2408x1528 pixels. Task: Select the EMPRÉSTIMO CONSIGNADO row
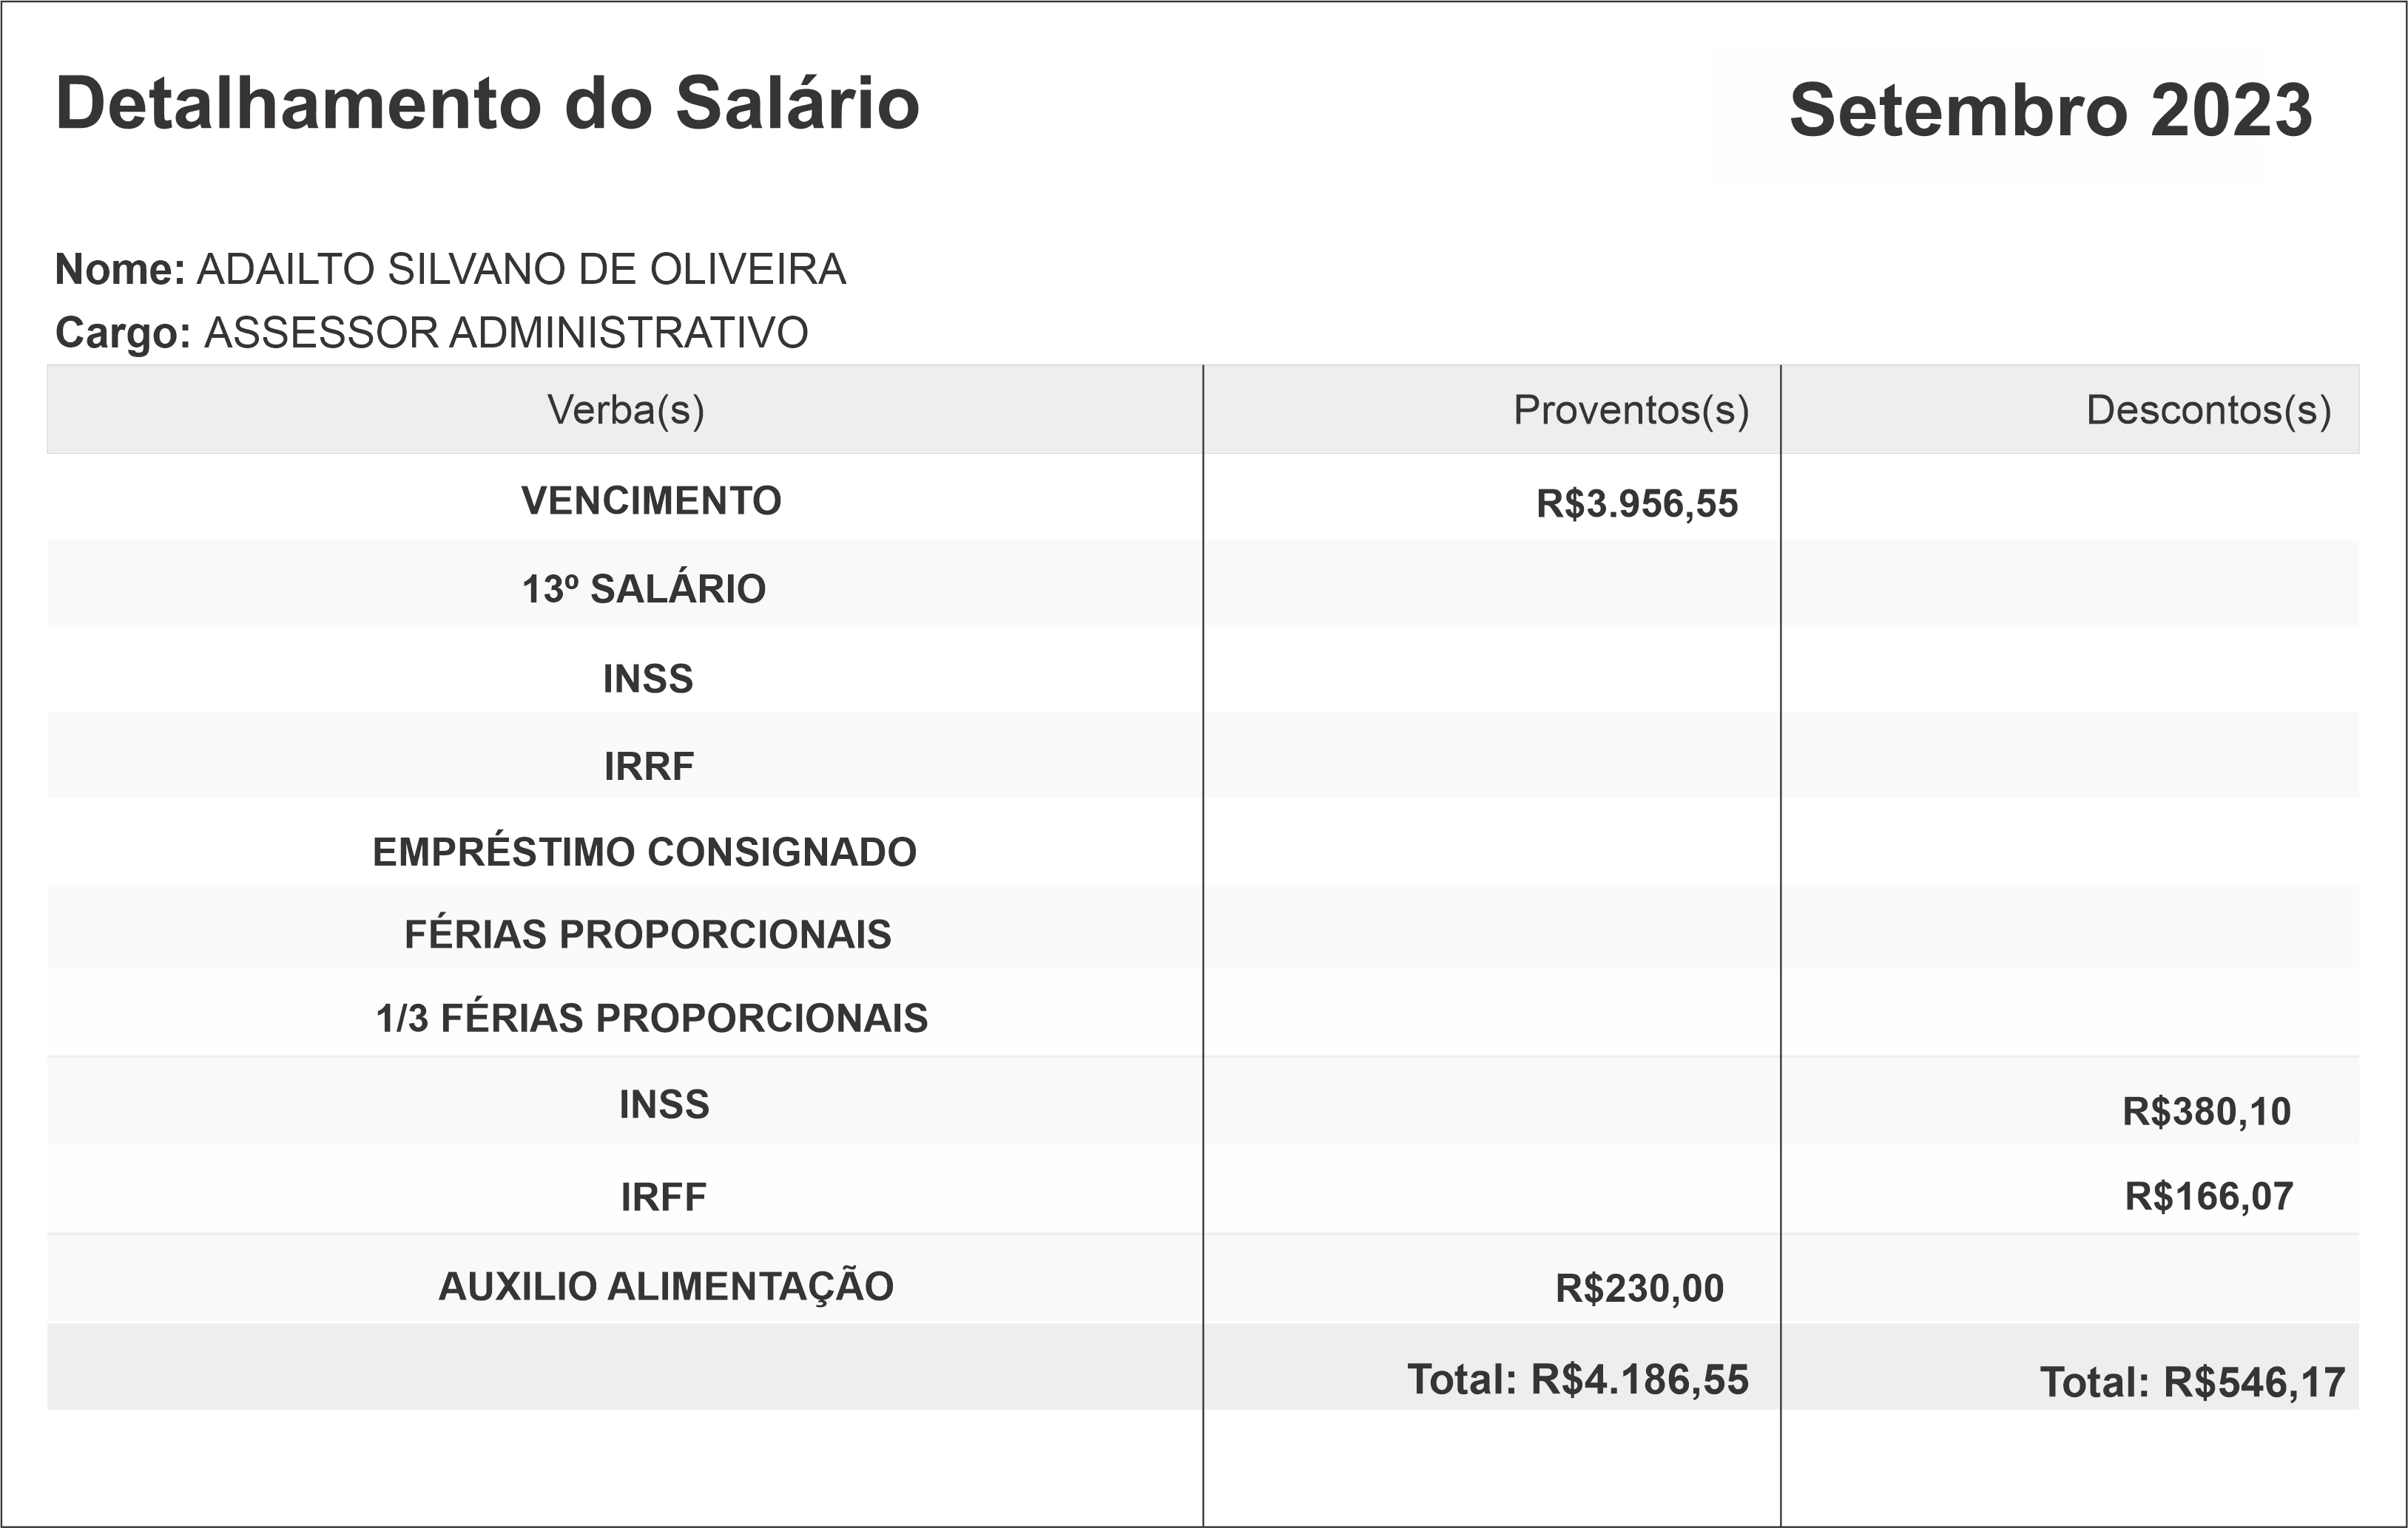[644, 852]
